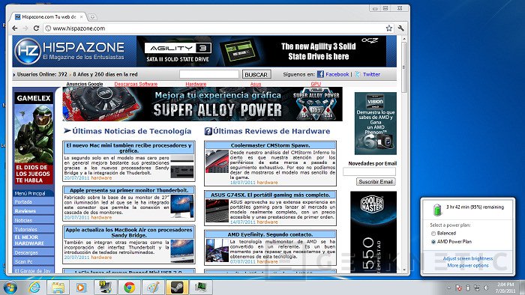Viewport: 525px width, 295px height.
Task: Open Windows Media Player taskbar icon
Action: 81,287
